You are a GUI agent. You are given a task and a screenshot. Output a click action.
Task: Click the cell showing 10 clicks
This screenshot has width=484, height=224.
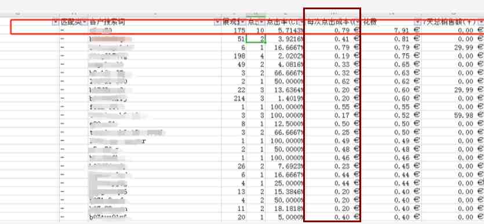[x=256, y=31]
